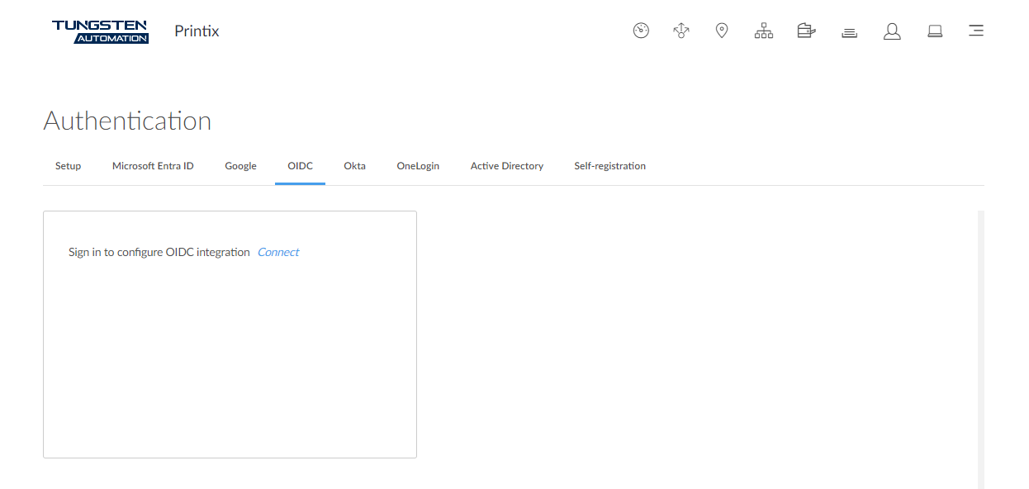Select the Google authentication tab

click(x=240, y=166)
